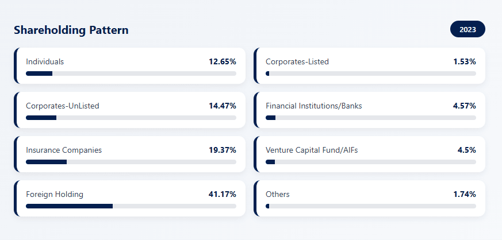Click the Corporates-Listed progress bar
The width and height of the screenshot is (502, 240).
tap(371, 73)
